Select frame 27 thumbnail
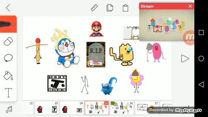The width and height of the screenshot is (208, 117). pos(147,108)
